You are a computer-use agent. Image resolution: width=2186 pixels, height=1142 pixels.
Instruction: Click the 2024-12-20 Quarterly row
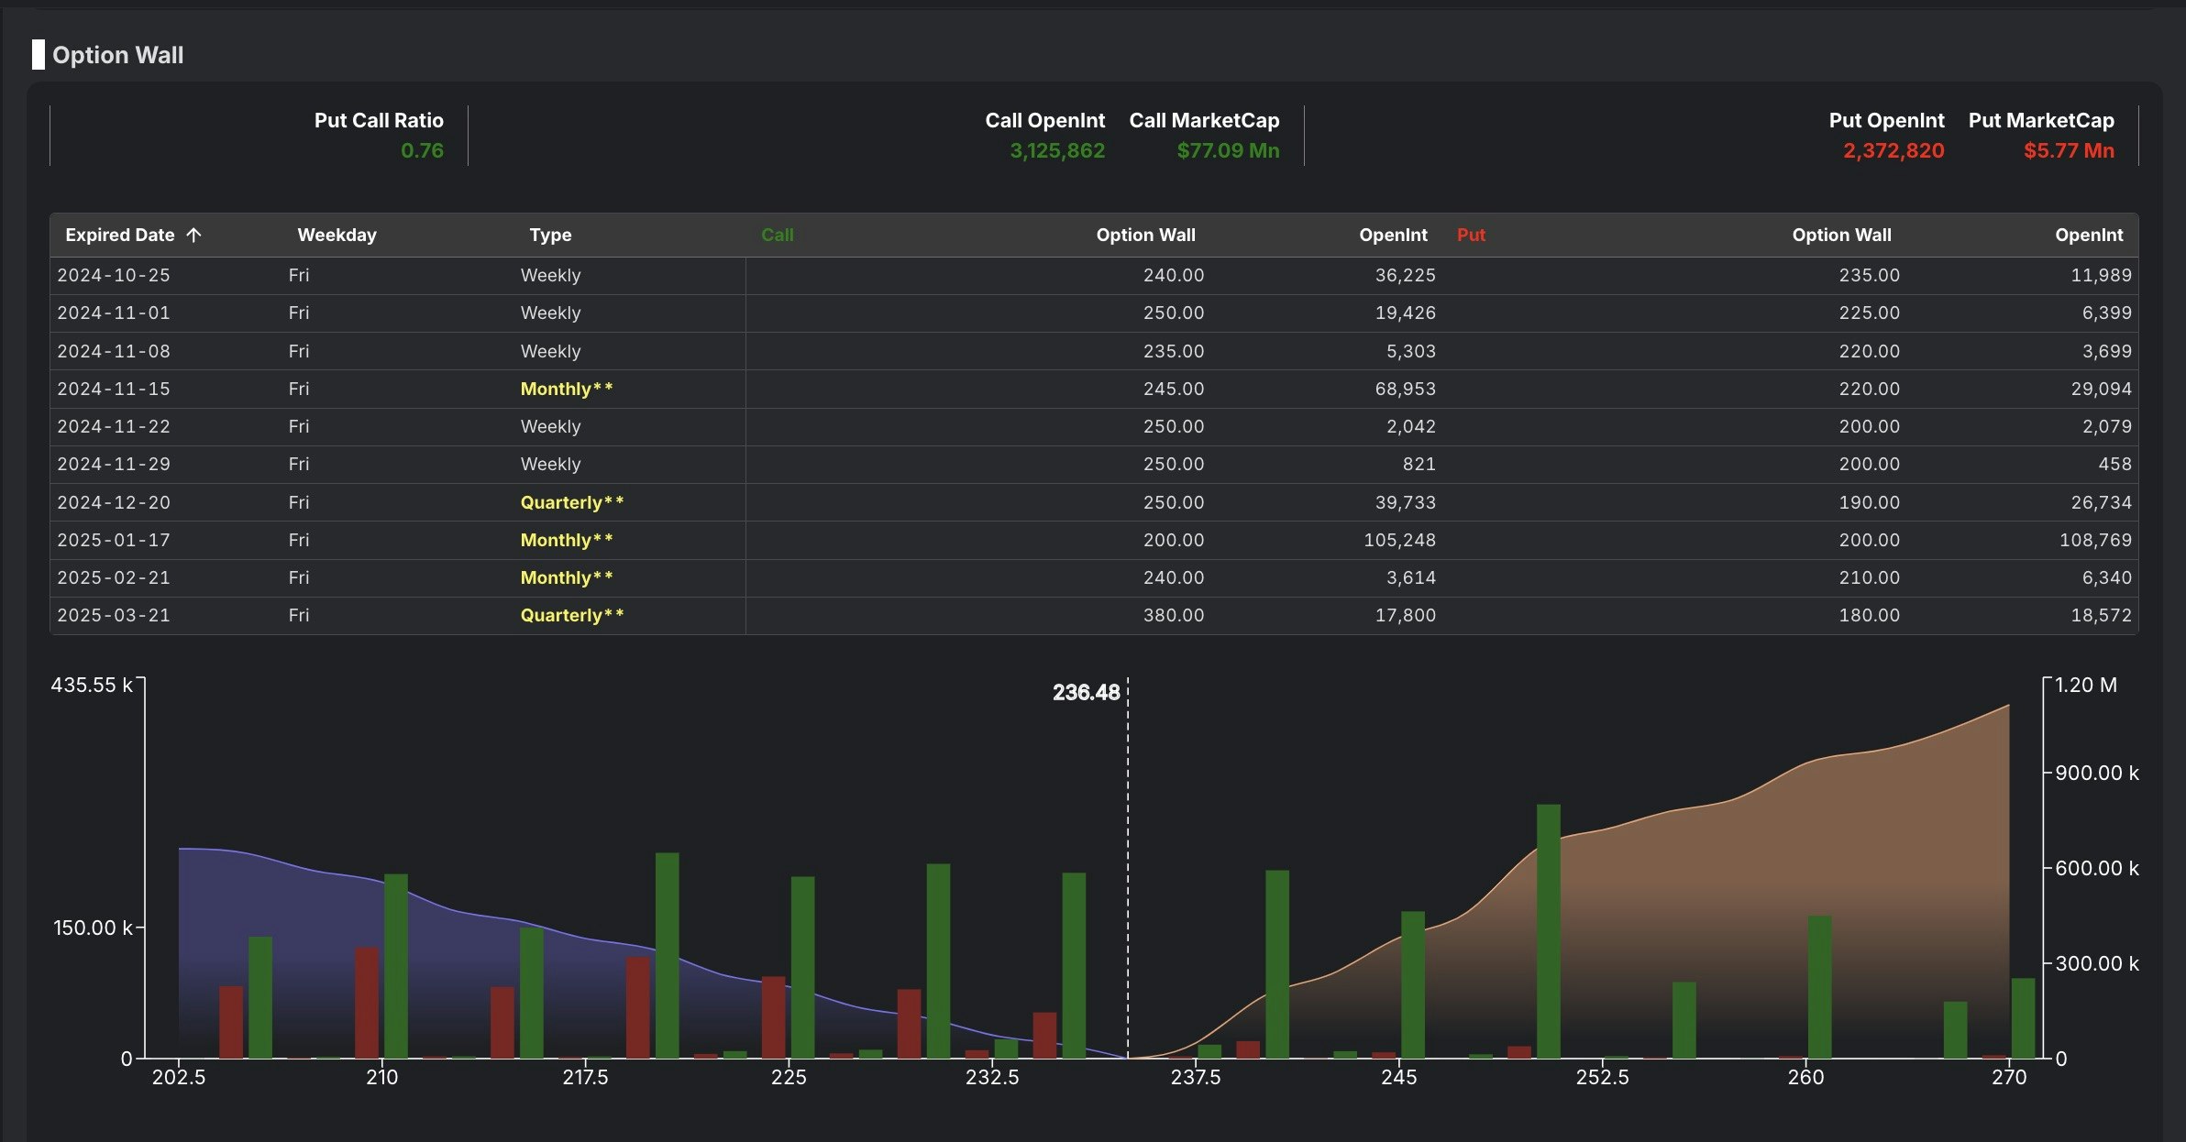[114, 502]
